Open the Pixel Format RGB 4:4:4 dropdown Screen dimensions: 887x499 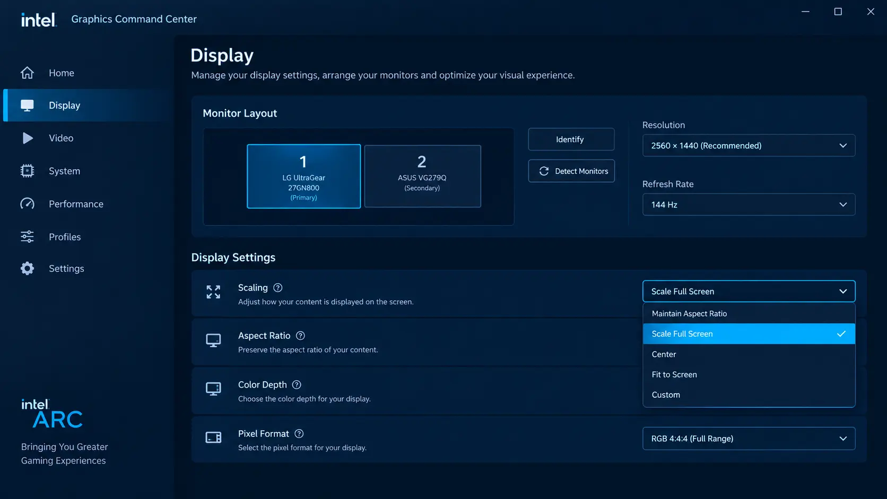(x=749, y=439)
